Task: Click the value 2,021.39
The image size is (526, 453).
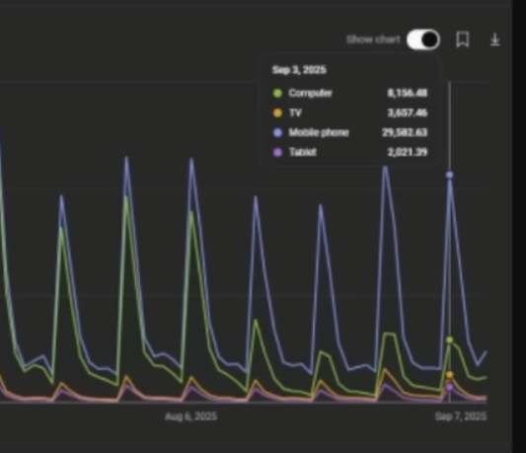Action: pos(408,152)
